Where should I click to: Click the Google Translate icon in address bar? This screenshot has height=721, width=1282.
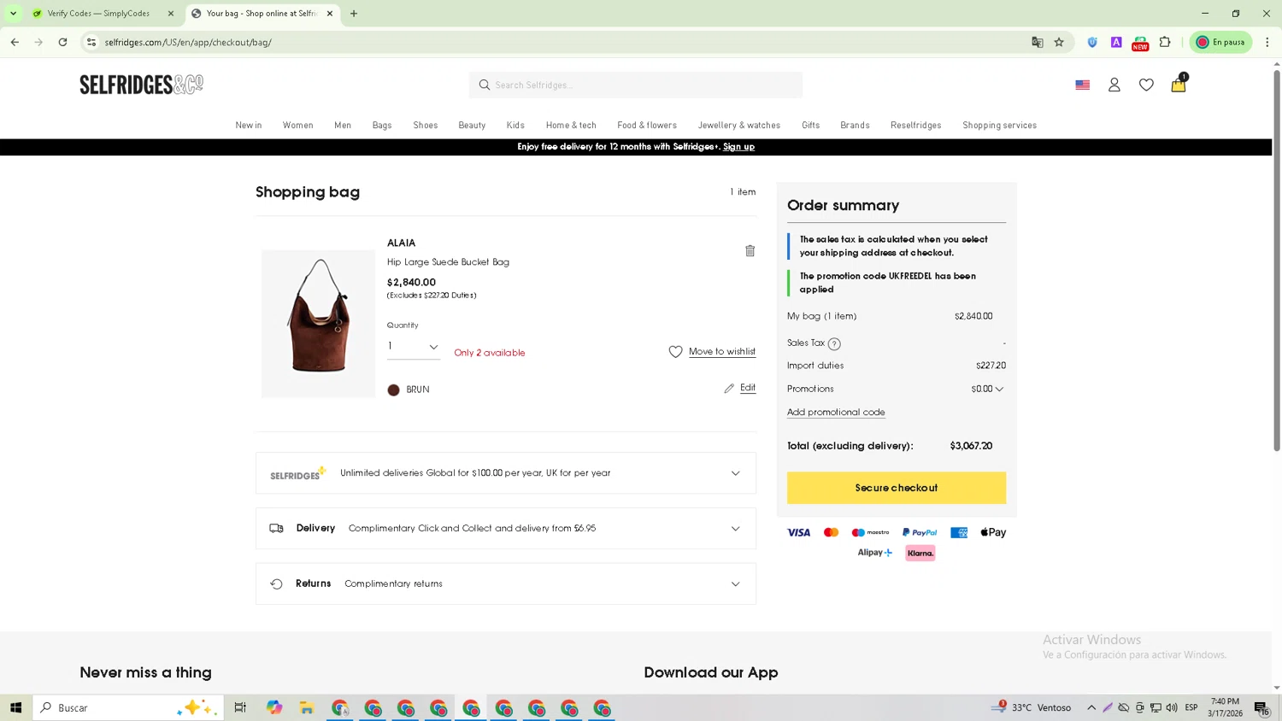1037,42
